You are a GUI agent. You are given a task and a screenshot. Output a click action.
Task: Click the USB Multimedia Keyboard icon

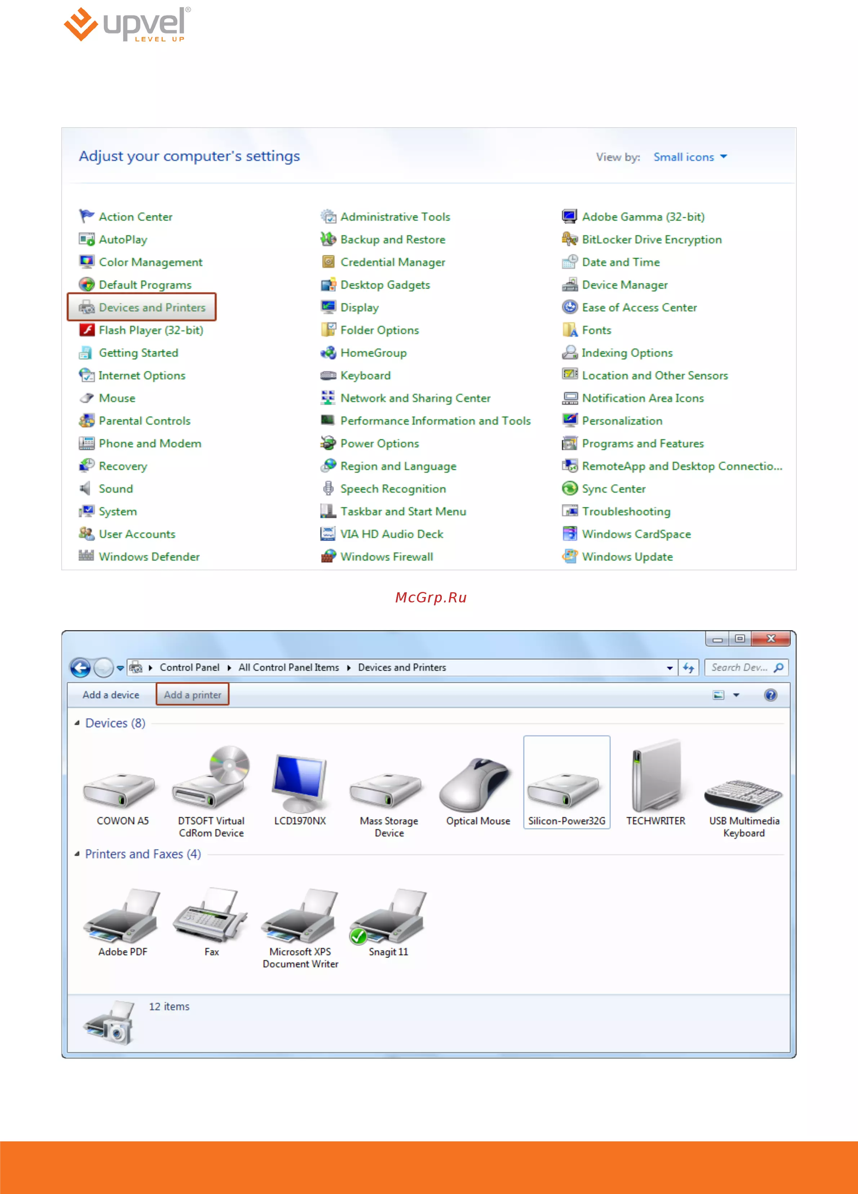click(743, 795)
